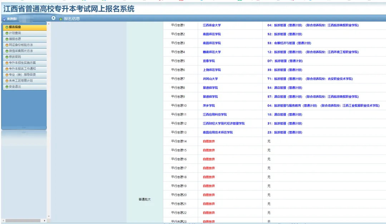Click major 57: 酒店管理 joint-training cell

click(313, 97)
